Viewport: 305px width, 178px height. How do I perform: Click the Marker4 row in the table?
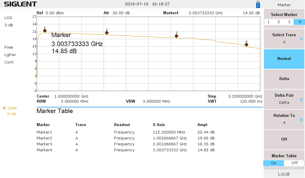pos(126,150)
